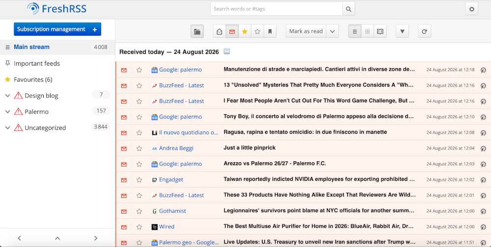Open the Palermo category

click(37, 112)
